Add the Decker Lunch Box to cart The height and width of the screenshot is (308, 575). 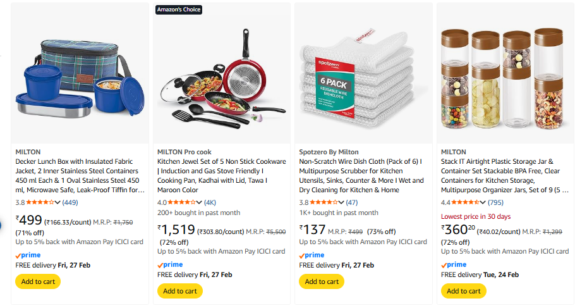(38, 281)
